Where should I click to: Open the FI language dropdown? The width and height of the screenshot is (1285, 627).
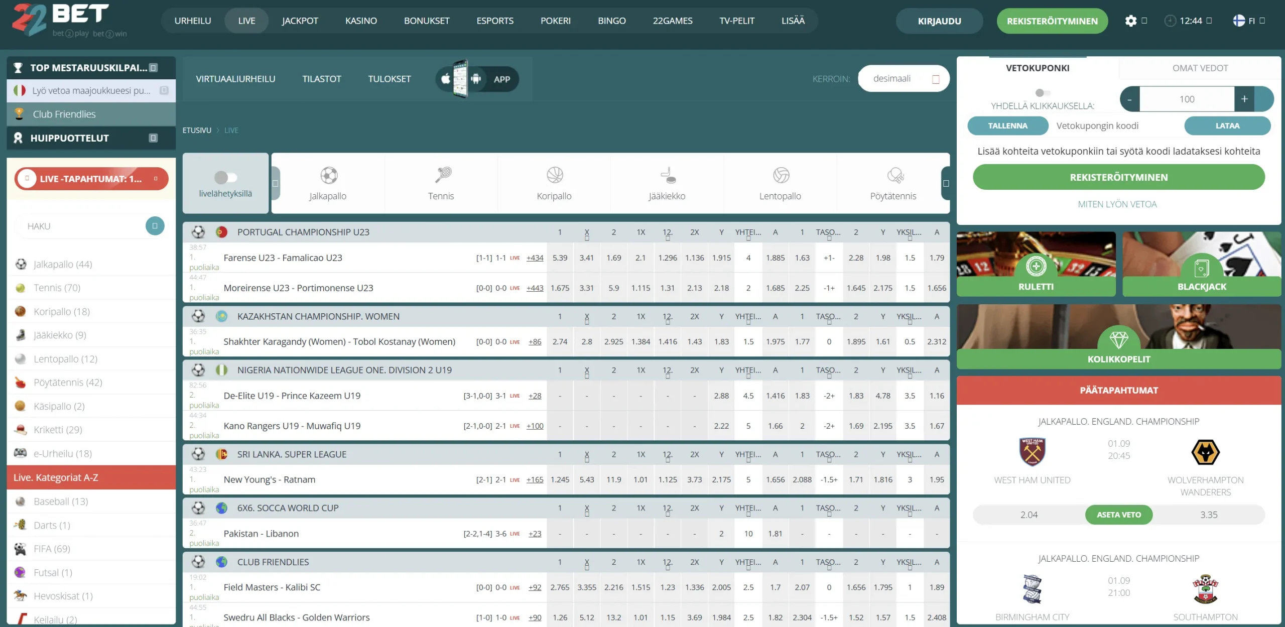point(1248,21)
